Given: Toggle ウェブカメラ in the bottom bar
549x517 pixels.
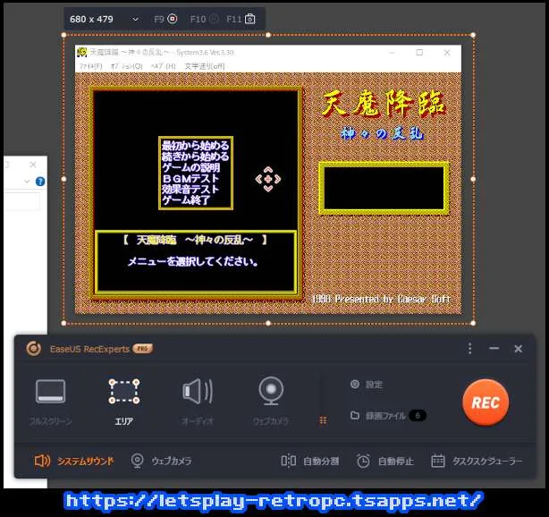Looking at the screenshot, I should 161,461.
